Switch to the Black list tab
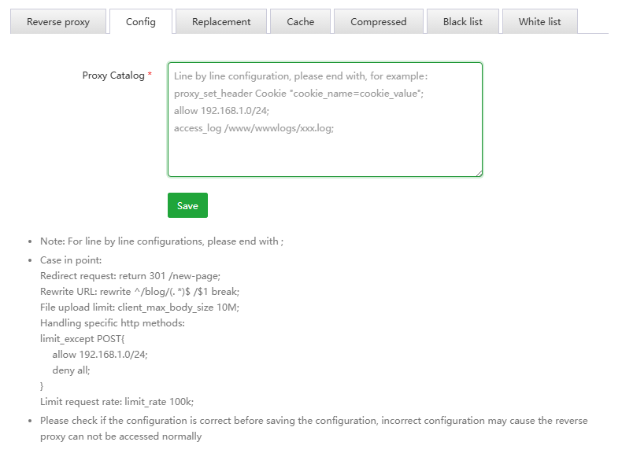Viewport: 622px width, 453px height. click(x=463, y=22)
